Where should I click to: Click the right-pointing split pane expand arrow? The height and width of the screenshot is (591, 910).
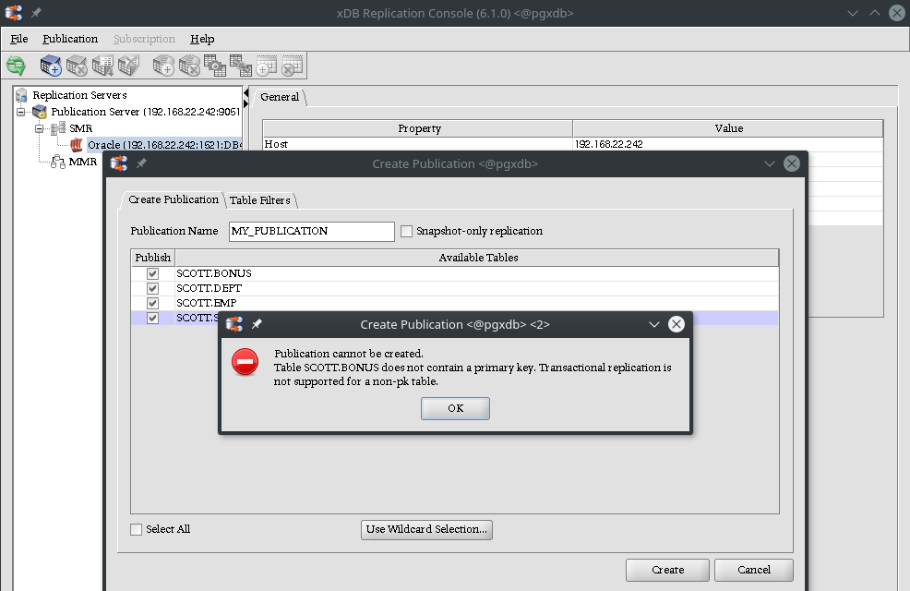[x=246, y=104]
